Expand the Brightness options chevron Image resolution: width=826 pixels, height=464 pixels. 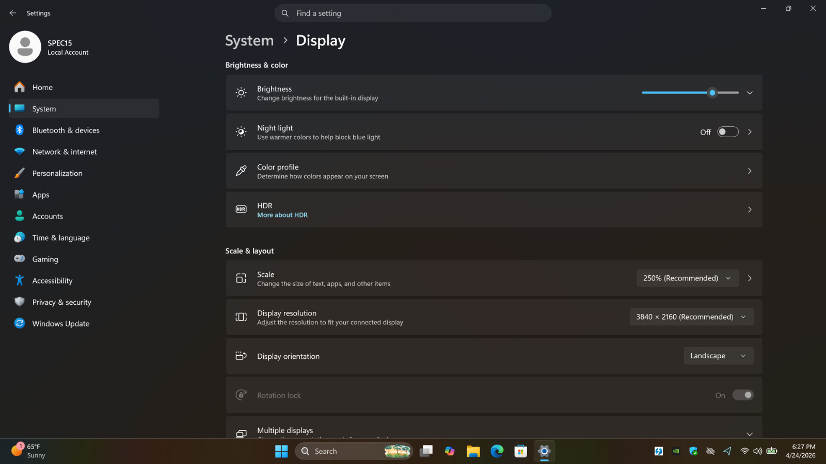[750, 93]
